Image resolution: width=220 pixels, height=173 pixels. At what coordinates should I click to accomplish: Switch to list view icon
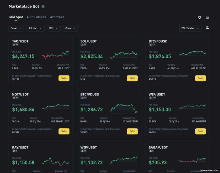coord(207,17)
